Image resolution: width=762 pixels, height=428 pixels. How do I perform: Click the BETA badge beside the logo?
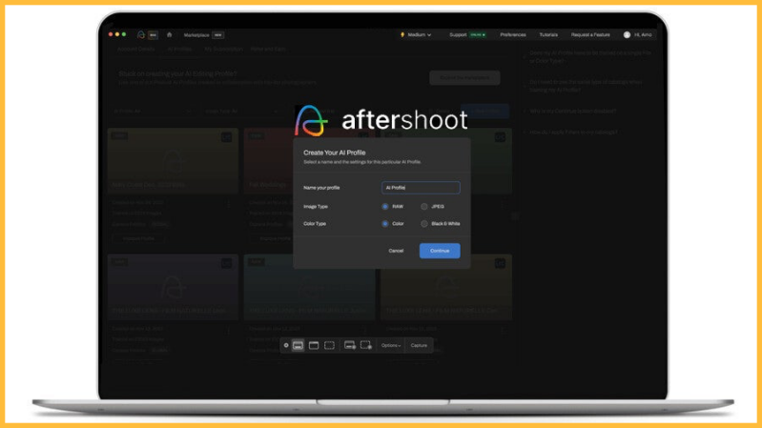pyautogui.click(x=154, y=35)
